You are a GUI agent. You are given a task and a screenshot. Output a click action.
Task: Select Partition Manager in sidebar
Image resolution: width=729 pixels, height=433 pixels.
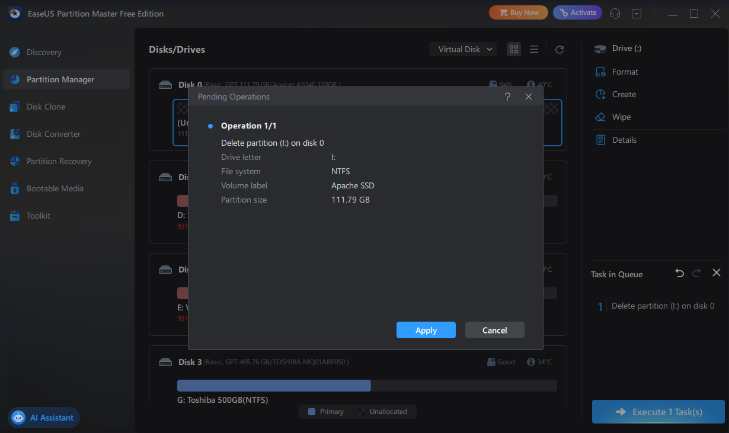click(x=66, y=79)
